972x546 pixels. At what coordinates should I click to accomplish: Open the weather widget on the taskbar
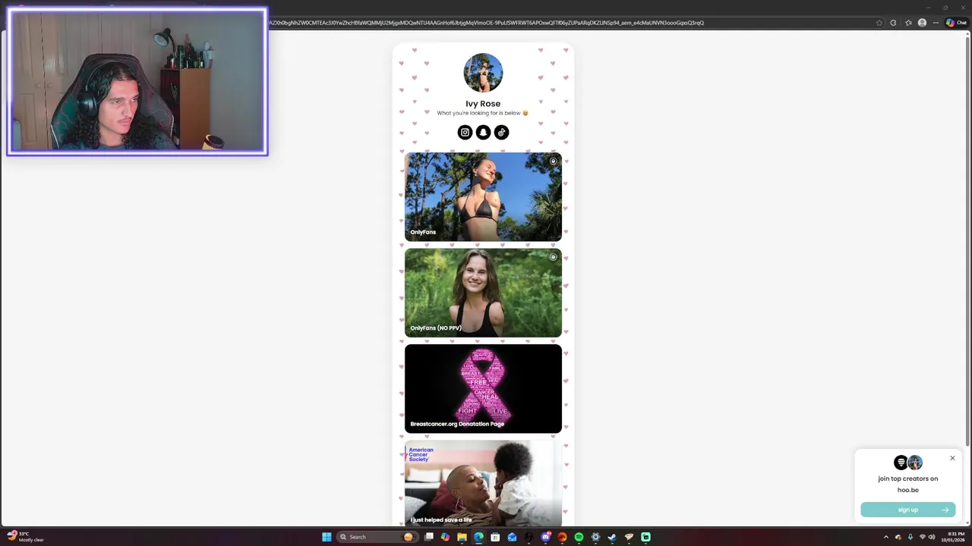coord(25,536)
